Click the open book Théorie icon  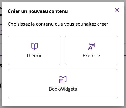[x=34, y=46]
